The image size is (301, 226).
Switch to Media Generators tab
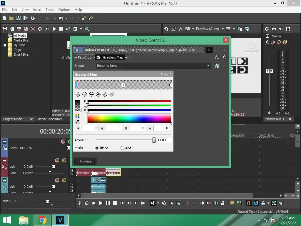[50, 119]
